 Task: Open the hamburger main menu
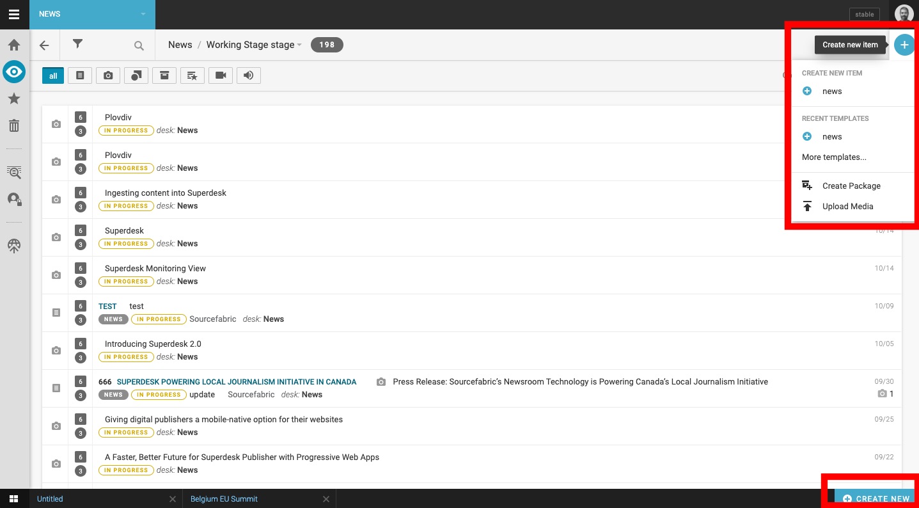[14, 14]
